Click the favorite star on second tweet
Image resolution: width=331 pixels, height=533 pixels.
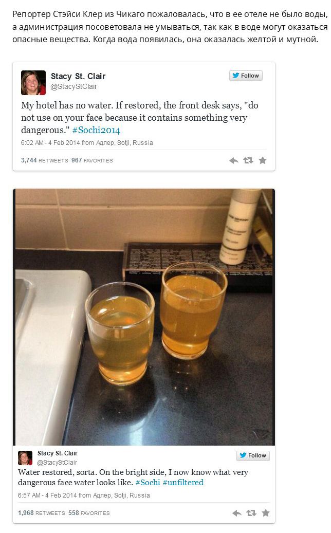point(266,512)
